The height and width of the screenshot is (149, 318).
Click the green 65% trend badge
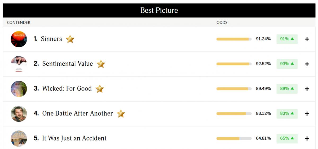(287, 138)
